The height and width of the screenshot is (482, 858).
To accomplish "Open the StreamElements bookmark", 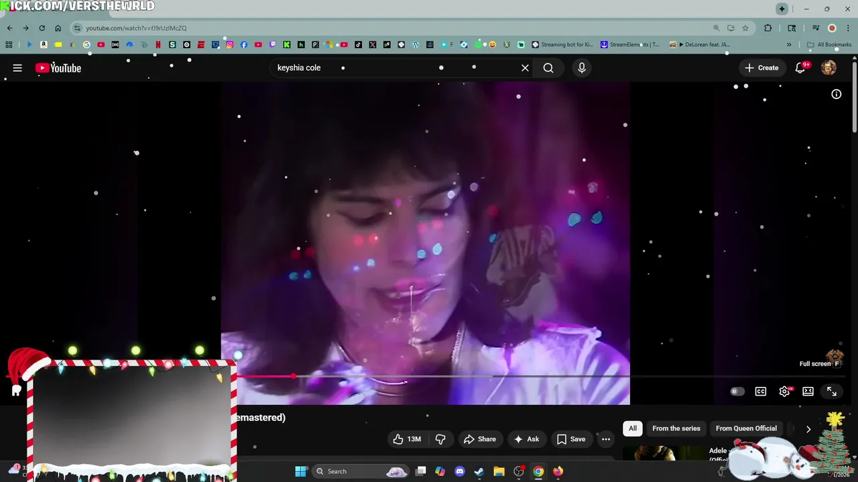I will pyautogui.click(x=630, y=45).
